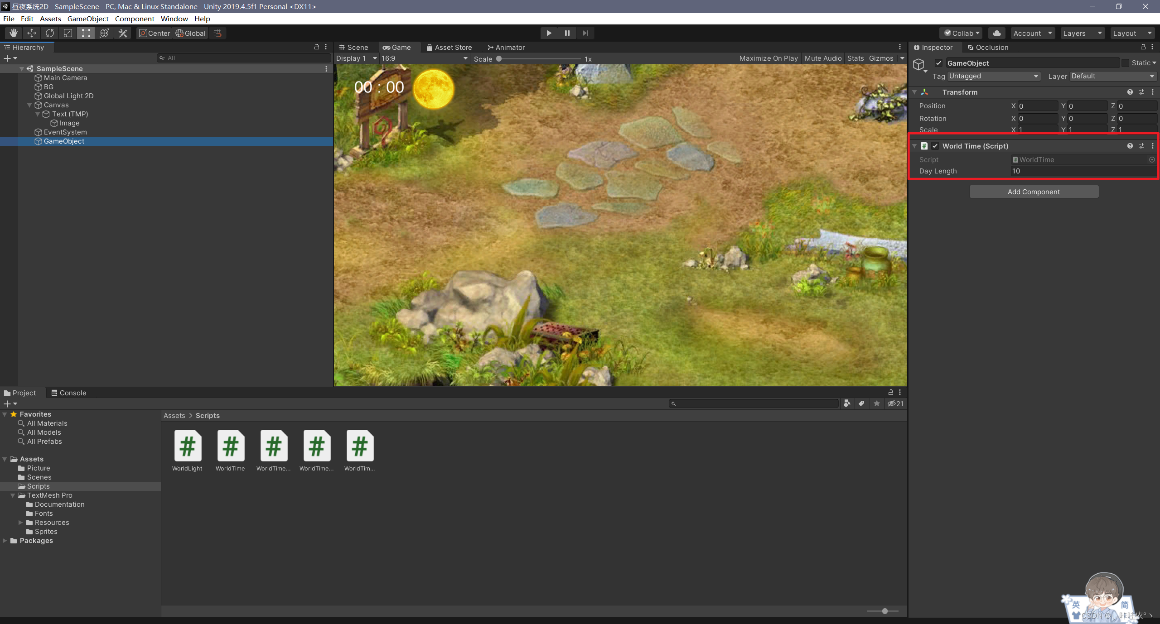
Task: Toggle grid snapping icon
Action: (x=218, y=33)
